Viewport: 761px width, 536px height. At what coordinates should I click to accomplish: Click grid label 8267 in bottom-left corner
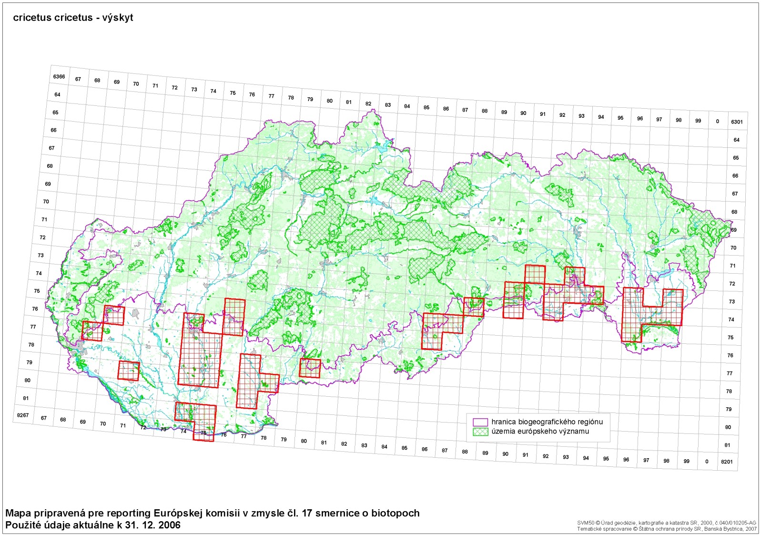pos(23,415)
